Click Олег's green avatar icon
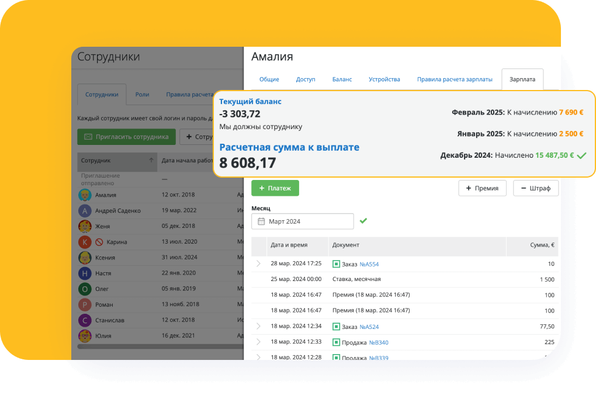596x402 pixels. click(85, 289)
